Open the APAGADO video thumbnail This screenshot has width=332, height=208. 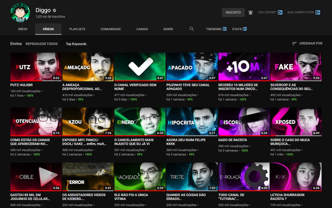click(192, 67)
